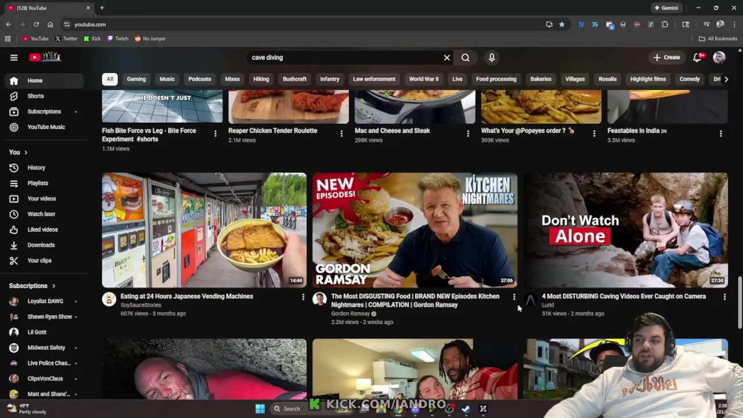The image size is (743, 418).
Task: Expand the You section
Action: click(x=18, y=152)
